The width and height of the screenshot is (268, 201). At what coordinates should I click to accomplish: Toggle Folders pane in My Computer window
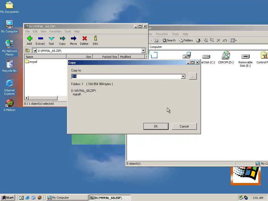186,40
